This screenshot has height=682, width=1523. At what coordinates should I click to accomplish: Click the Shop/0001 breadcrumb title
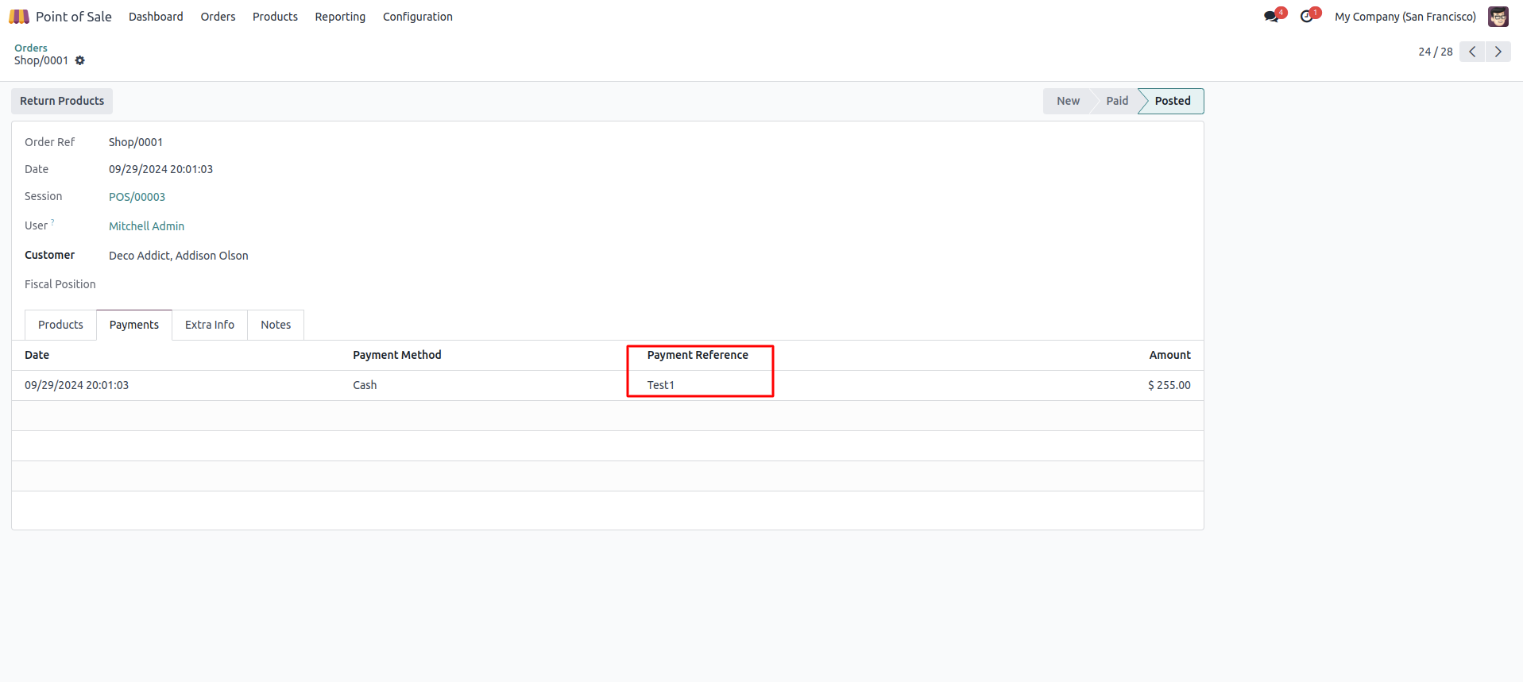pos(41,60)
